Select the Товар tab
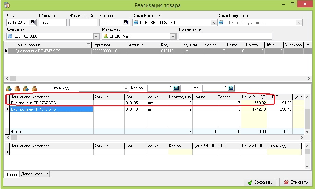315x189 pixels. pyautogui.click(x=12, y=175)
